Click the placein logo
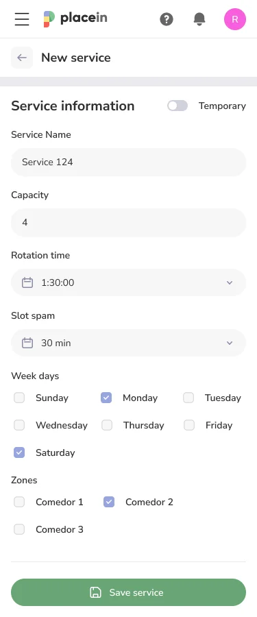Screen dimensions: 257x617 point(75,19)
